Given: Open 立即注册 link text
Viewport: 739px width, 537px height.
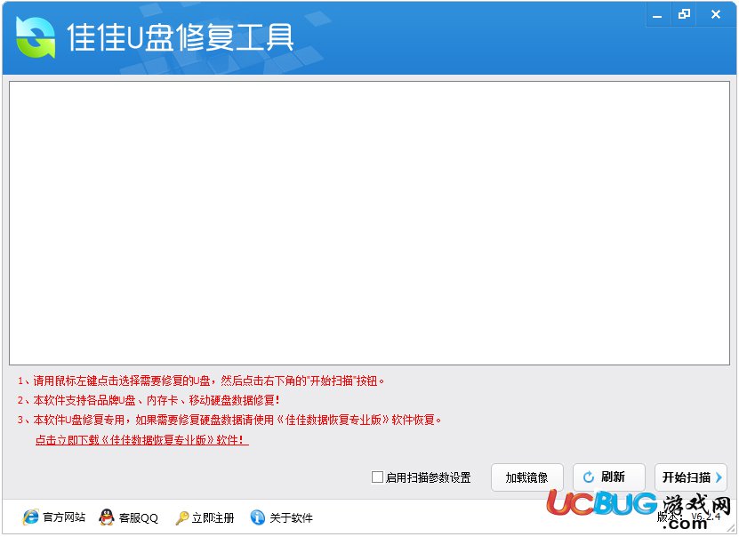Looking at the screenshot, I should tap(213, 517).
